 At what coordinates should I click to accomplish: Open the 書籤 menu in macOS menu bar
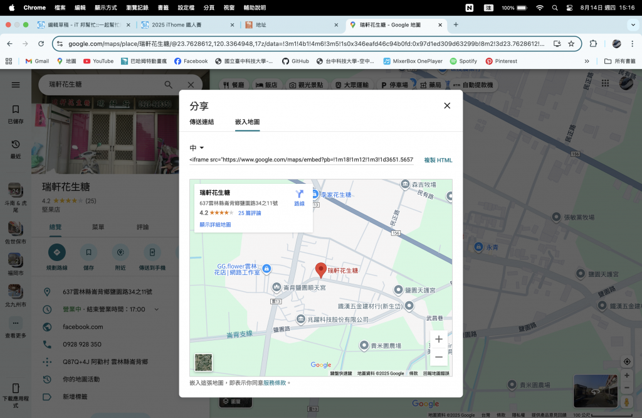163,8
